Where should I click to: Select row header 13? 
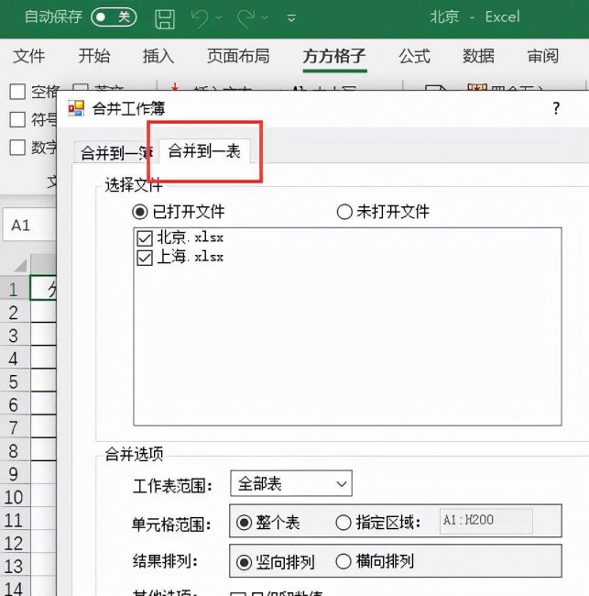pyautogui.click(x=14, y=567)
